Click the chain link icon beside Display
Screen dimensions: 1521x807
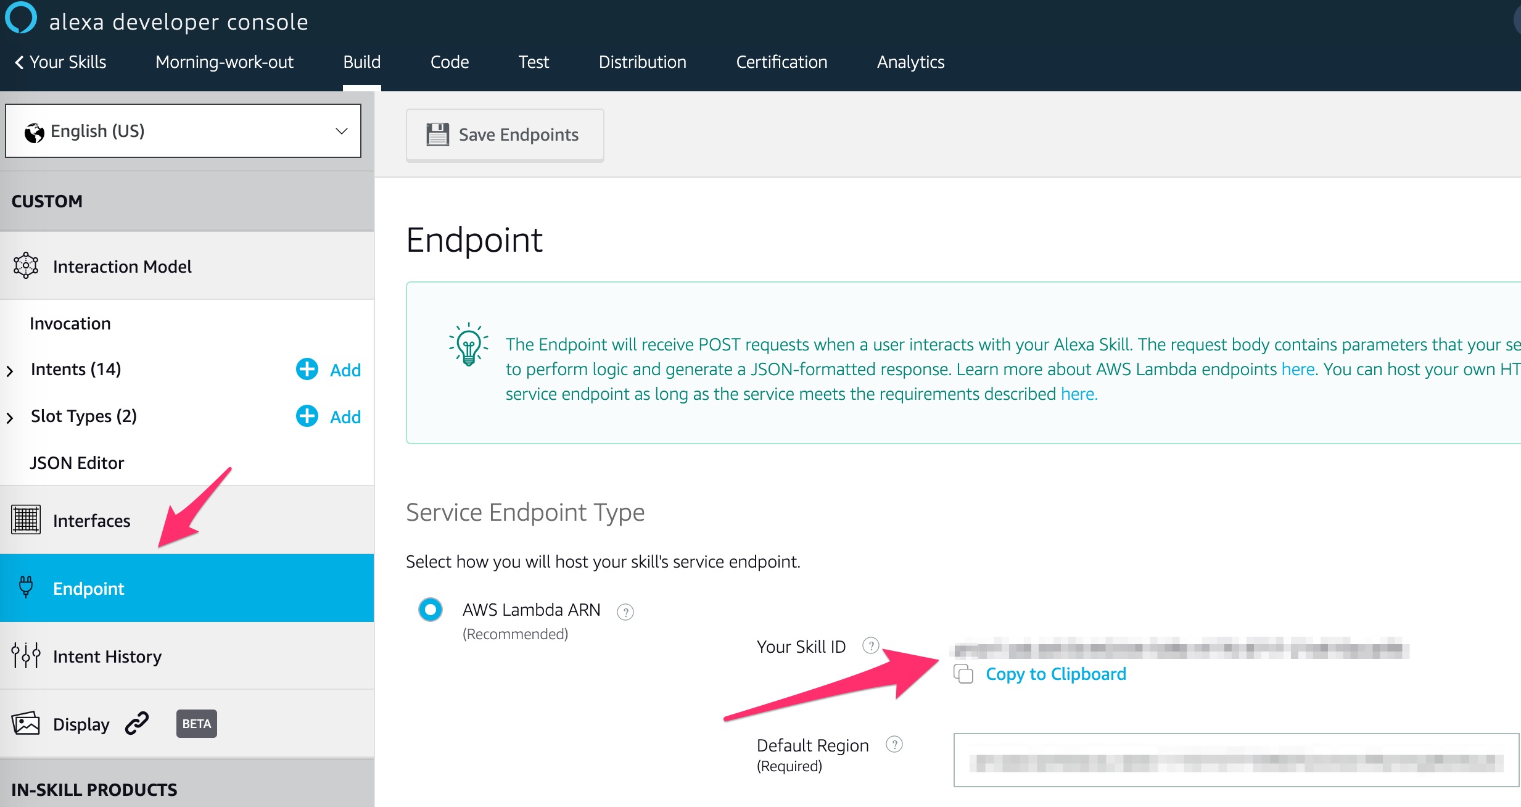point(137,723)
